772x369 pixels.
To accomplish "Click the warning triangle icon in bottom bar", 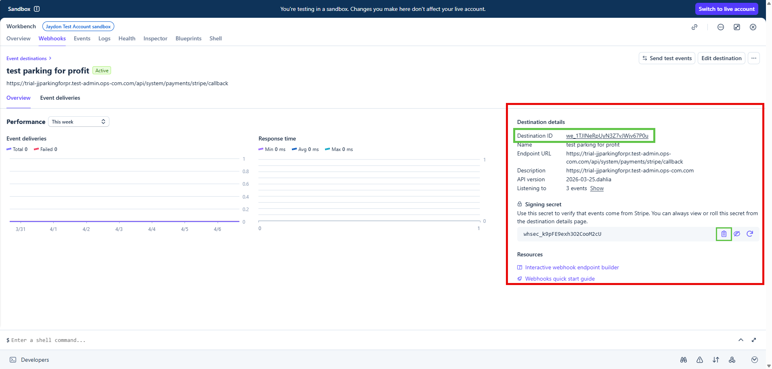I will 700,360.
